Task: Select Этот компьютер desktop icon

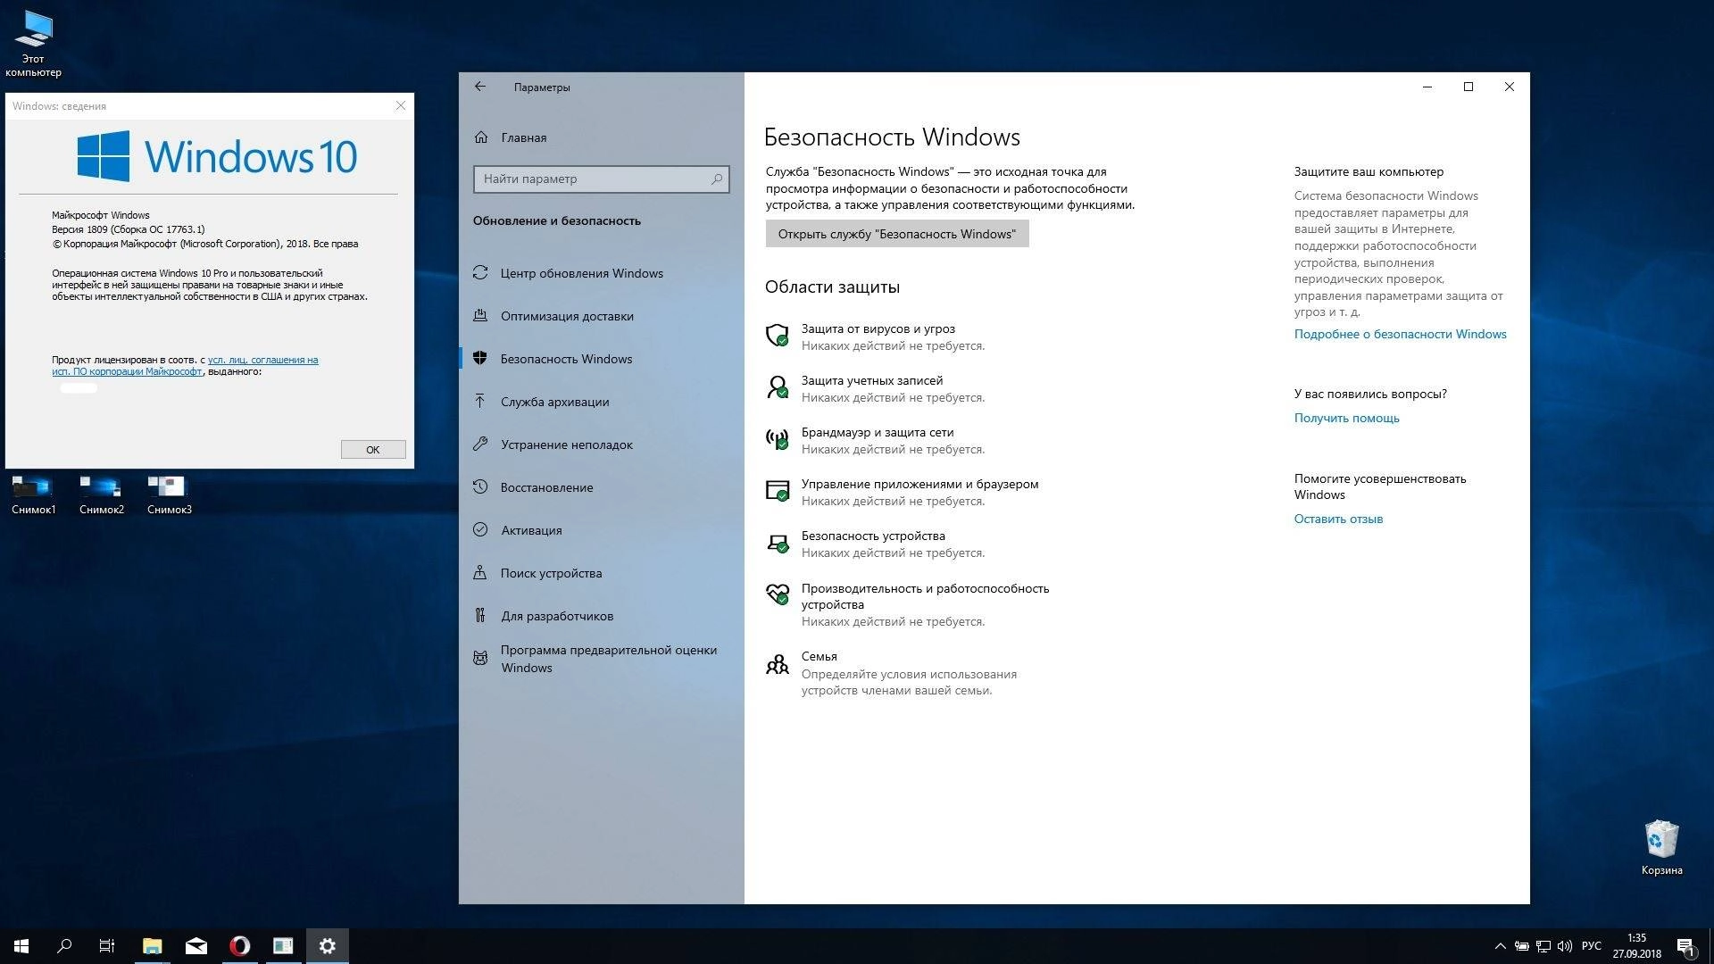Action: click(33, 44)
